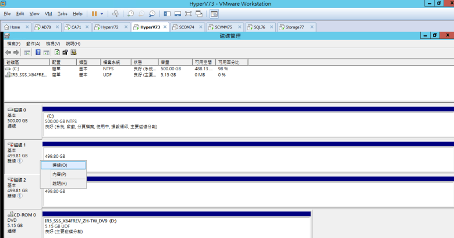Viewport: 454px width, 238px height.
Task: Enter full screen mode icon
Action: coord(187,13)
